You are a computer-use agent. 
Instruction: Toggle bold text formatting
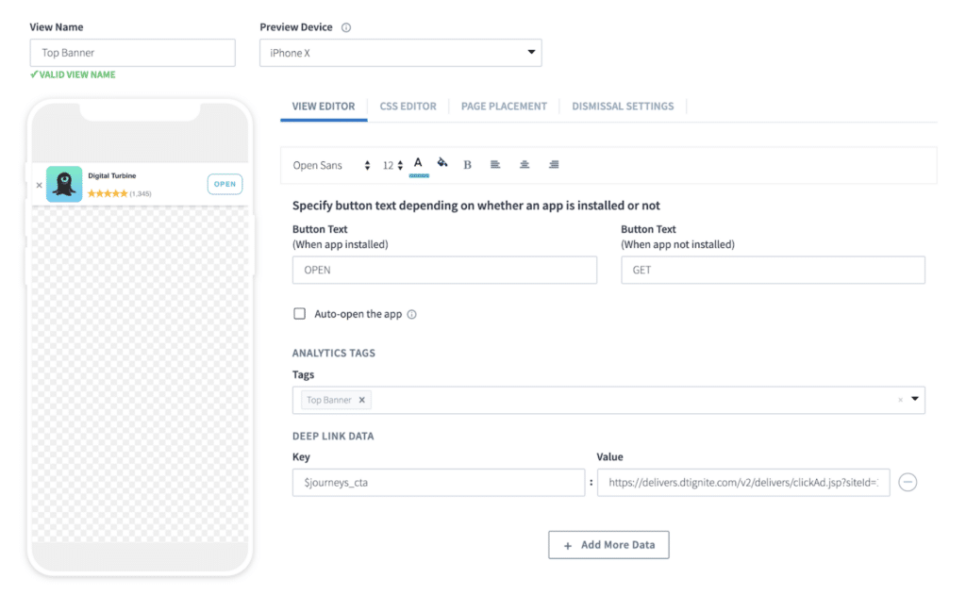tap(468, 165)
